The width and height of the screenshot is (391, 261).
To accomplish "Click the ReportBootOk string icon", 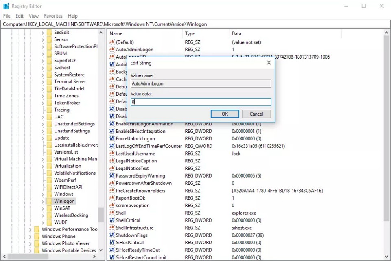I will click(112, 198).
